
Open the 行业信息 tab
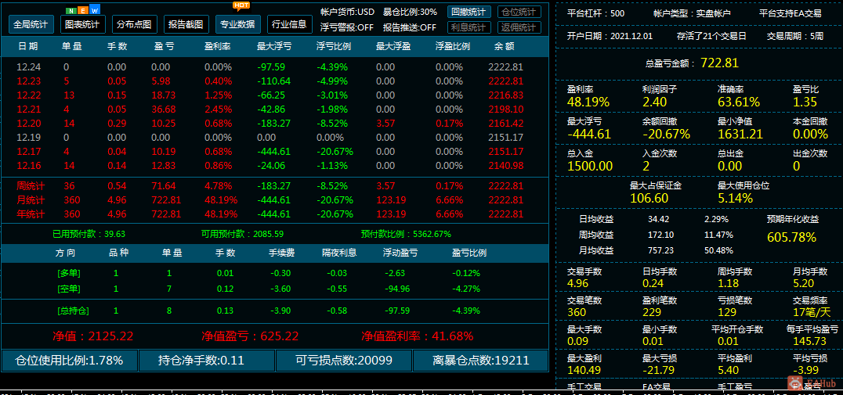pyautogui.click(x=289, y=24)
